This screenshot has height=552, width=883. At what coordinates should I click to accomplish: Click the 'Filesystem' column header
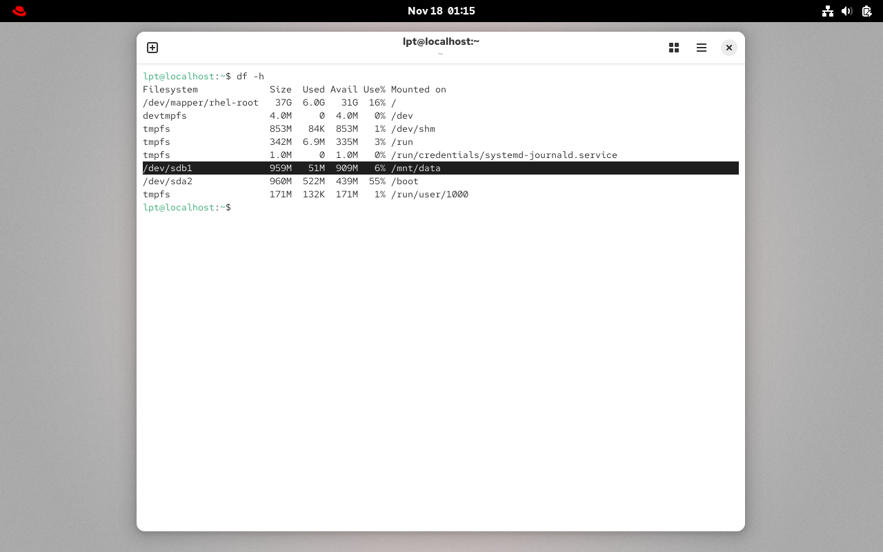(170, 90)
